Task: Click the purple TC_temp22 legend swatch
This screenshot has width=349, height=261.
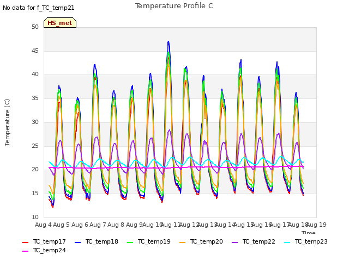Action: (x=234, y=243)
